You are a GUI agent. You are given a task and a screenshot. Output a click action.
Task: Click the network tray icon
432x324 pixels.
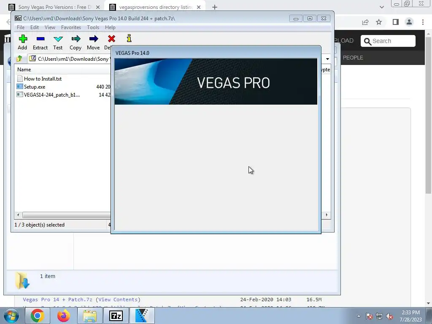click(379, 316)
